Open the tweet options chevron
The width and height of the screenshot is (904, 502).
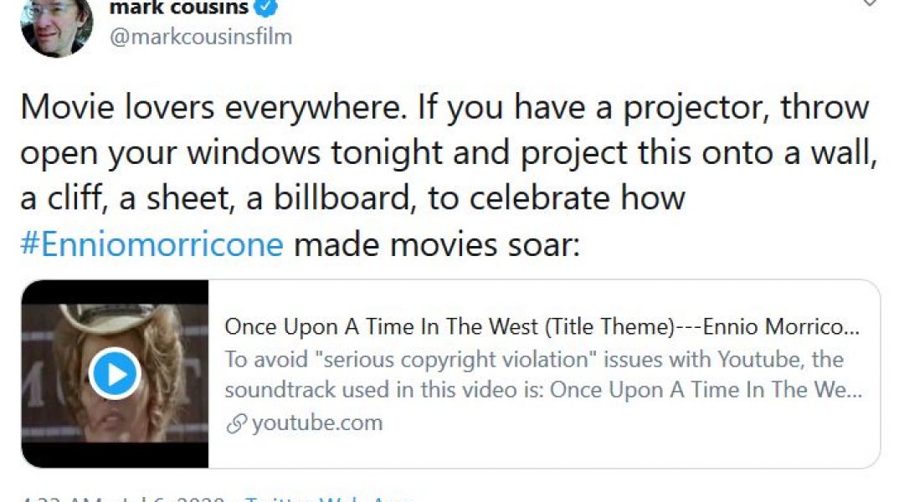871,3
